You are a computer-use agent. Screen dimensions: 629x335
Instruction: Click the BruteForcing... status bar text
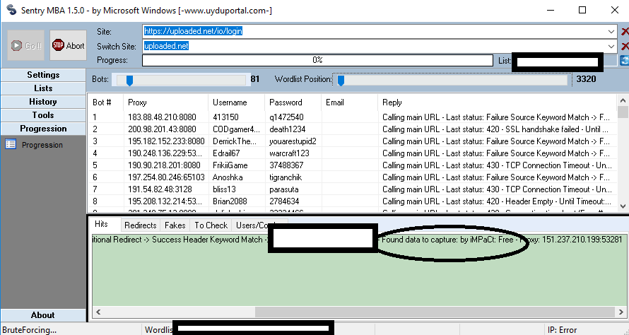(x=29, y=330)
